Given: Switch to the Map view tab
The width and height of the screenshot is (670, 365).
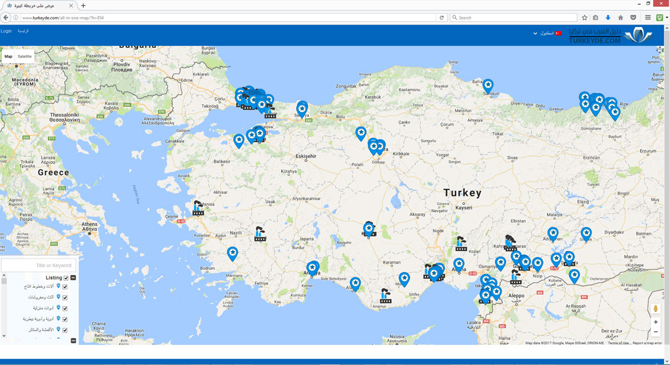Looking at the screenshot, I should 8,56.
